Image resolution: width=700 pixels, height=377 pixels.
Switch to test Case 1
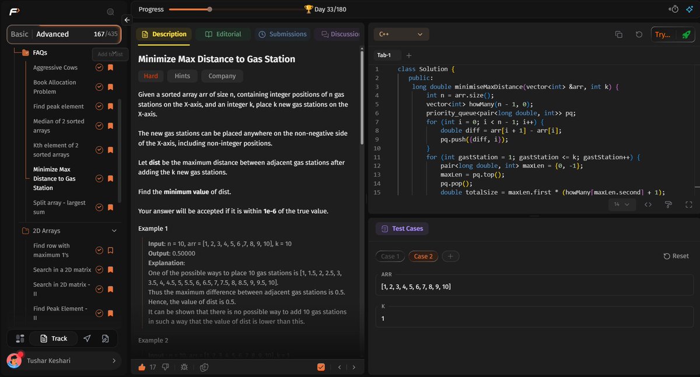coord(390,256)
